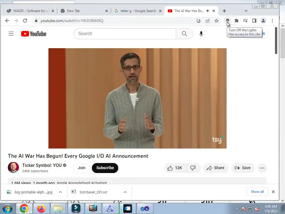Click the browser forward arrow
The height and width of the screenshot is (214, 285).
[x=16, y=21]
